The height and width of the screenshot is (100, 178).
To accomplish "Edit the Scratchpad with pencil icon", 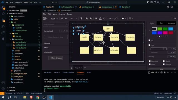I will point(64,31).
